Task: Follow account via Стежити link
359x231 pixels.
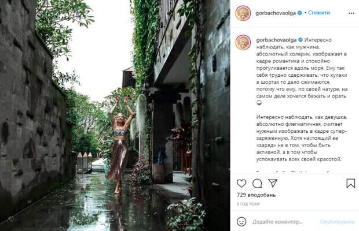Action: (319, 13)
